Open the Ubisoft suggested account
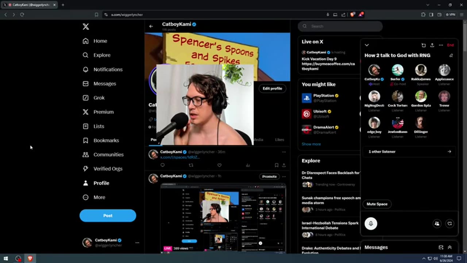The width and height of the screenshot is (467, 263). 330,114
